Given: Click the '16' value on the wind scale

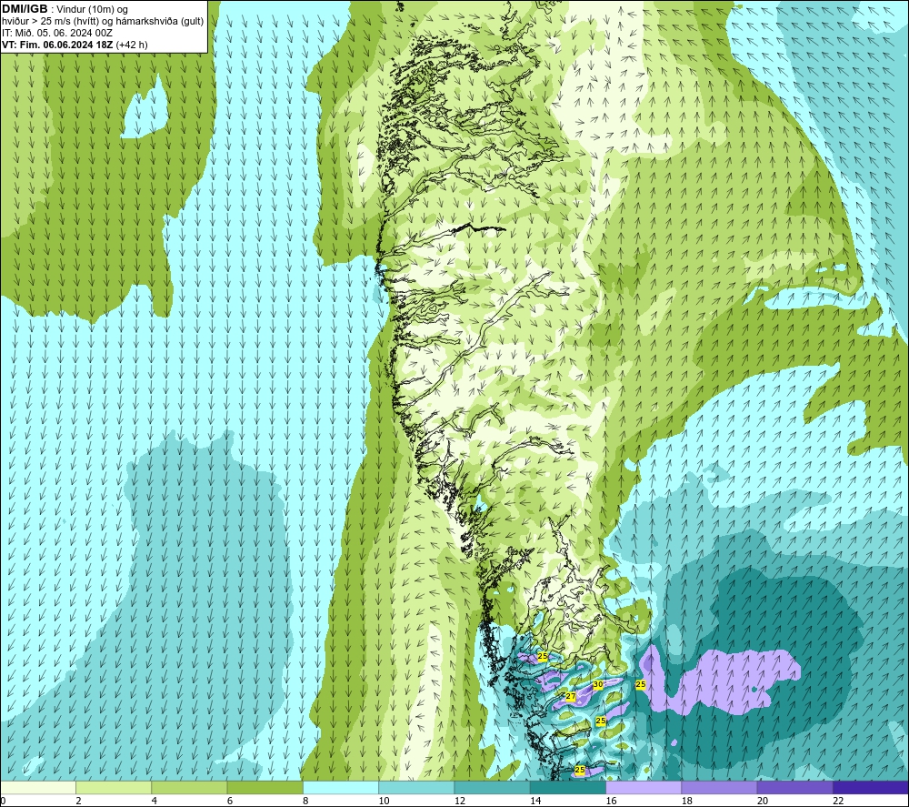Looking at the screenshot, I should [611, 801].
